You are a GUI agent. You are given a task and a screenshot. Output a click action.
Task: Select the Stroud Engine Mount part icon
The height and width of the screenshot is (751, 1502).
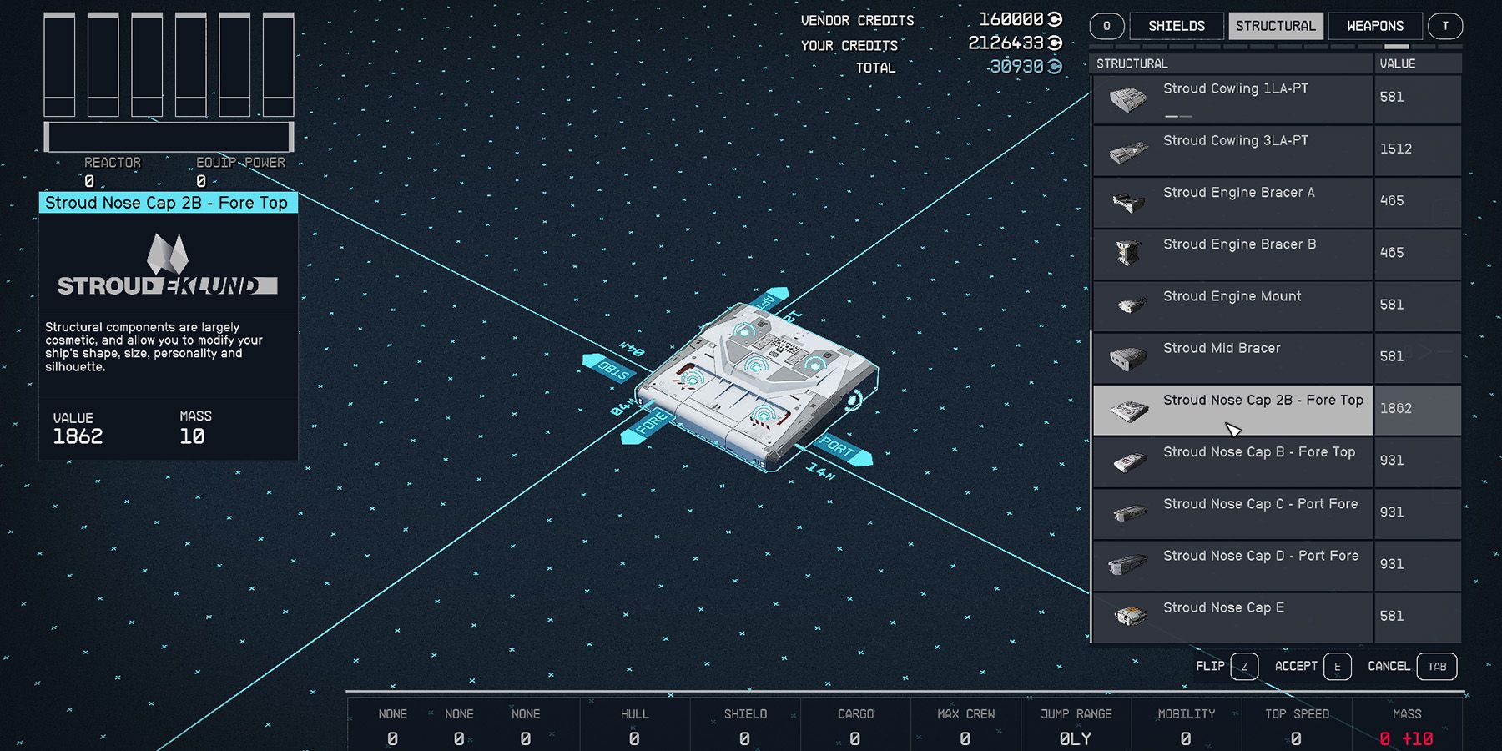[1127, 305]
